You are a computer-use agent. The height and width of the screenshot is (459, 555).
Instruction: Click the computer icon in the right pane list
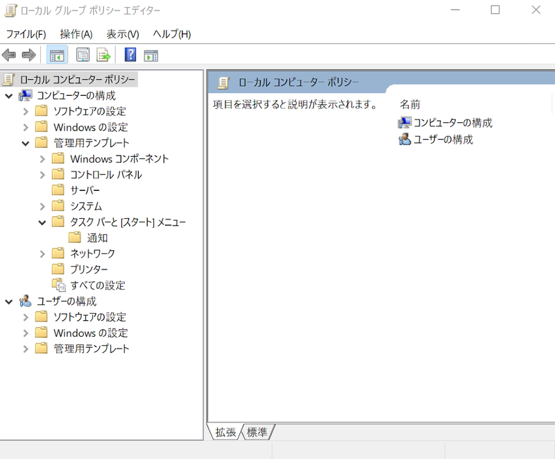pyautogui.click(x=404, y=122)
